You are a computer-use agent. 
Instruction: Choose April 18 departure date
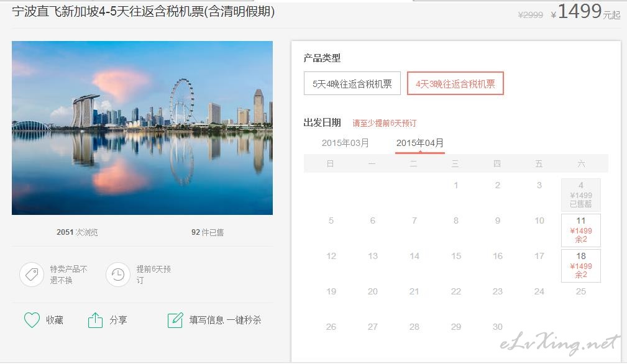[x=581, y=266]
